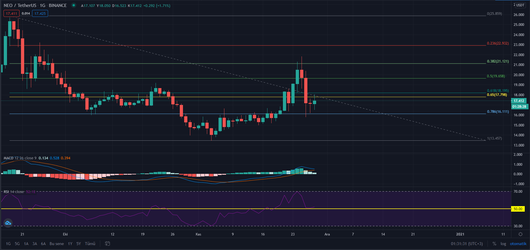
Task: Click the RSI value 52.12
Action: click(x=31, y=192)
